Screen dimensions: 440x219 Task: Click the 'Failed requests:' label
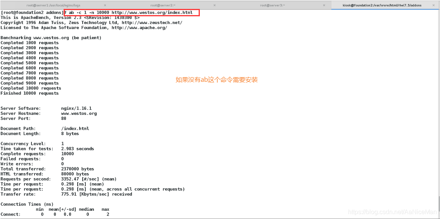pos(21,159)
